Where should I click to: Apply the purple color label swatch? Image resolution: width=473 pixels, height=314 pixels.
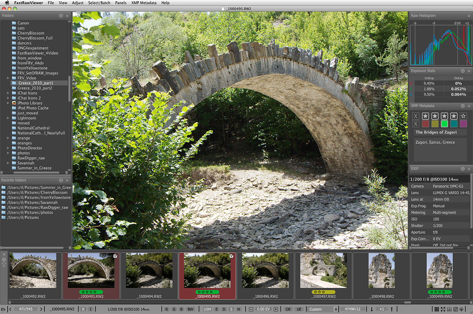tap(463, 124)
